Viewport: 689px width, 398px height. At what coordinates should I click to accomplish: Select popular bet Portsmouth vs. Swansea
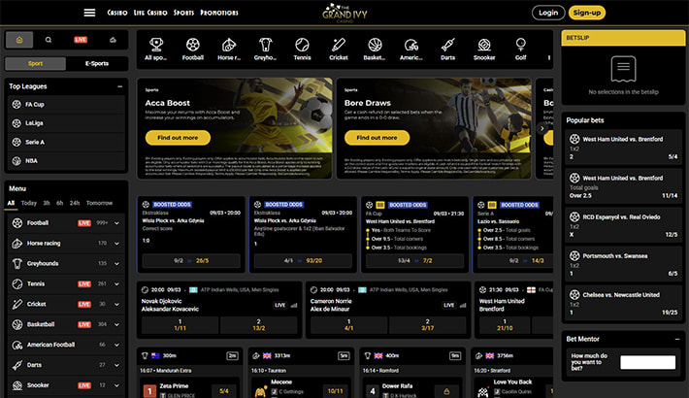pos(623,264)
